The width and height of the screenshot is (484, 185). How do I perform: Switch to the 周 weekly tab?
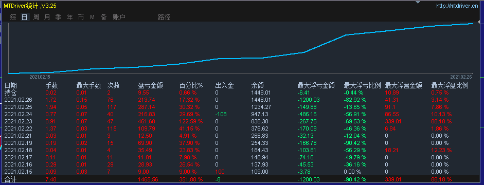[36, 17]
